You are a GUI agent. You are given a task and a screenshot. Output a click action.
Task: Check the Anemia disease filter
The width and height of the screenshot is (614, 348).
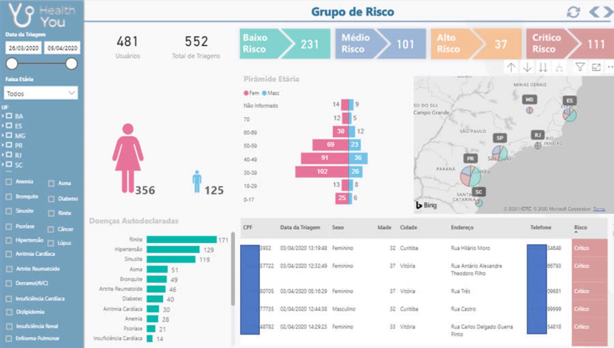pos(9,182)
